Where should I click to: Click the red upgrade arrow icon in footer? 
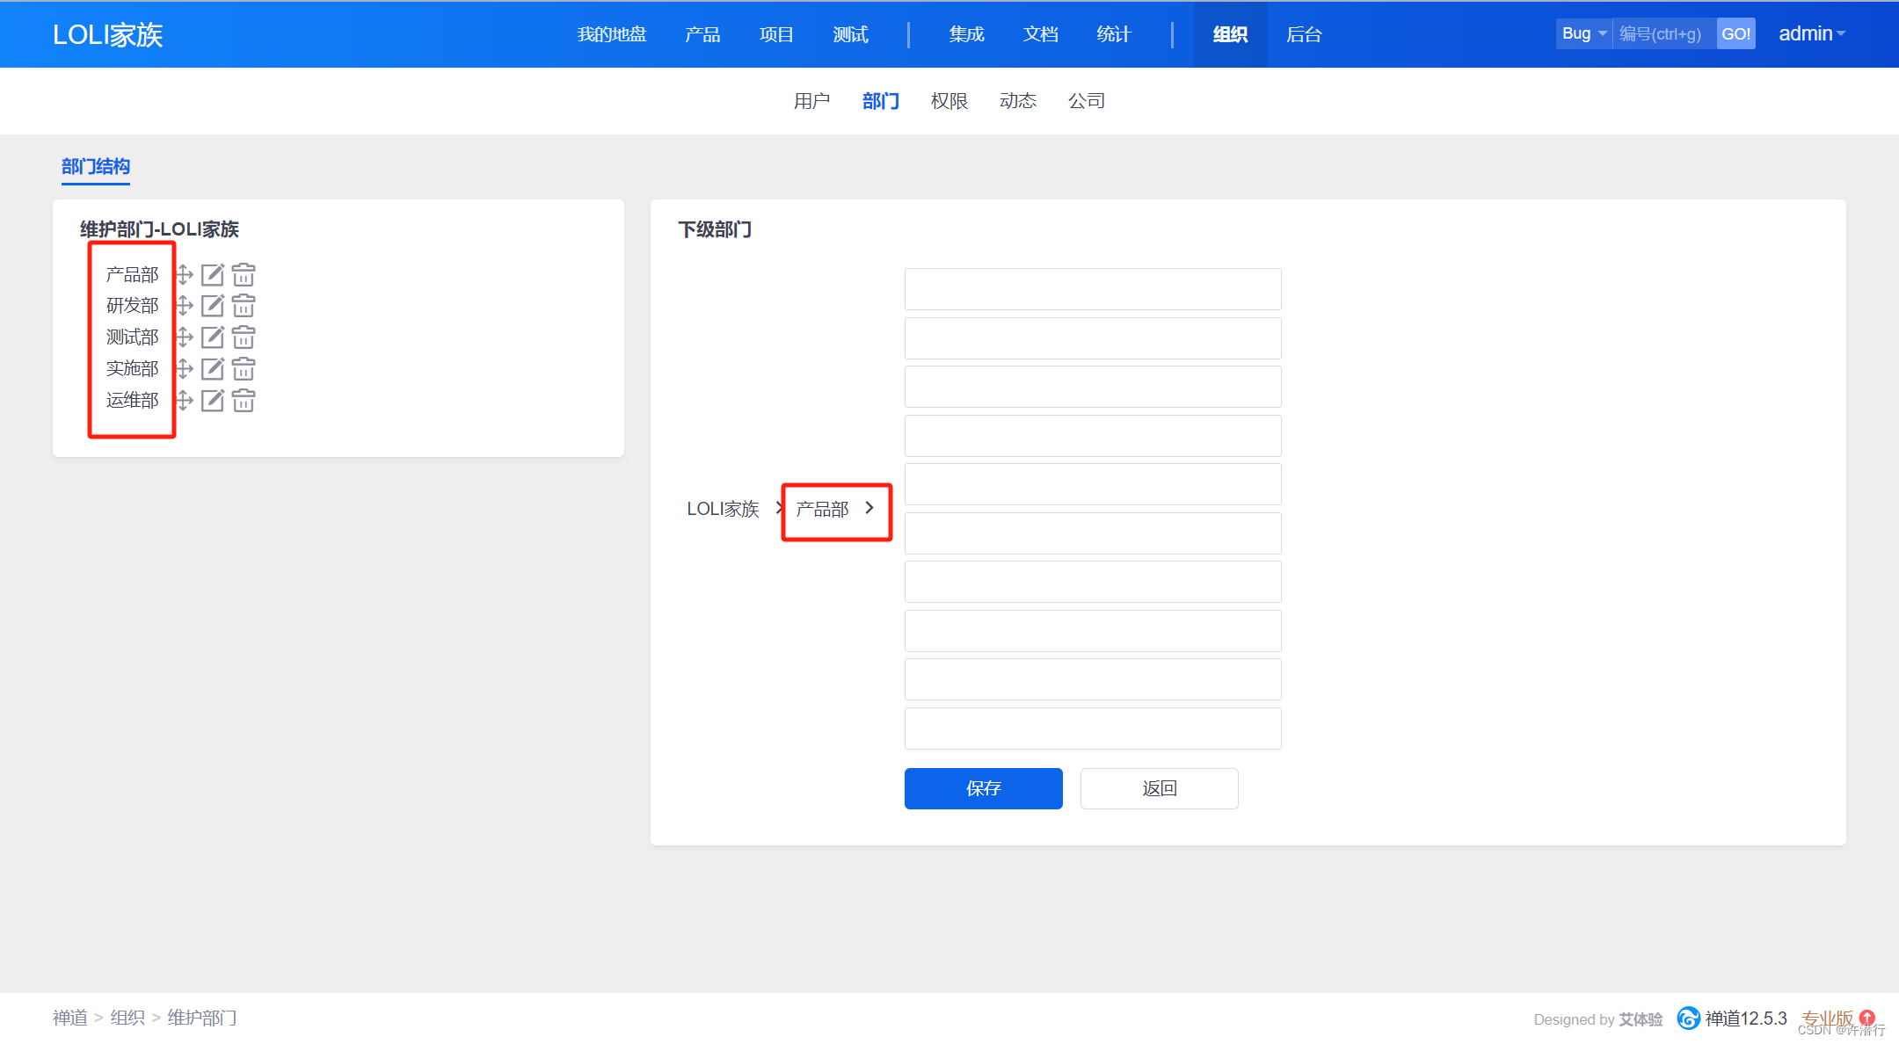[x=1867, y=1018]
